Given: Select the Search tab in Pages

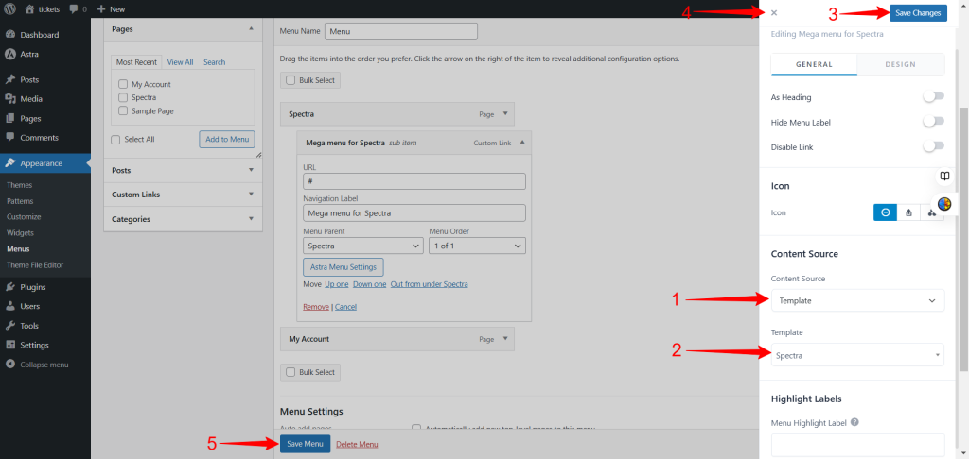Looking at the screenshot, I should tap(215, 62).
